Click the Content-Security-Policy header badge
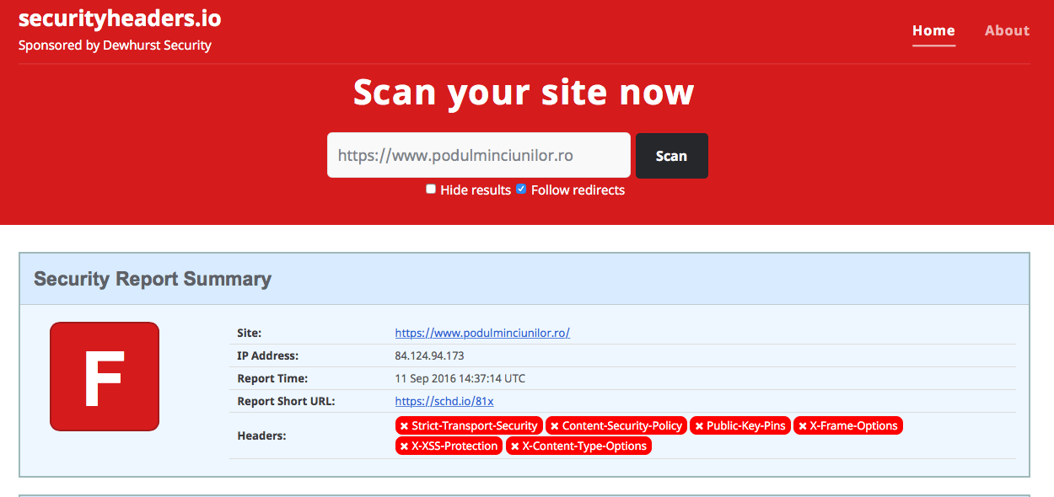 click(x=616, y=425)
